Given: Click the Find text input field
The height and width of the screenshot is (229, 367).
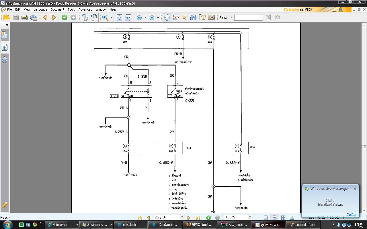Looking at the screenshot, I should point(248,18).
